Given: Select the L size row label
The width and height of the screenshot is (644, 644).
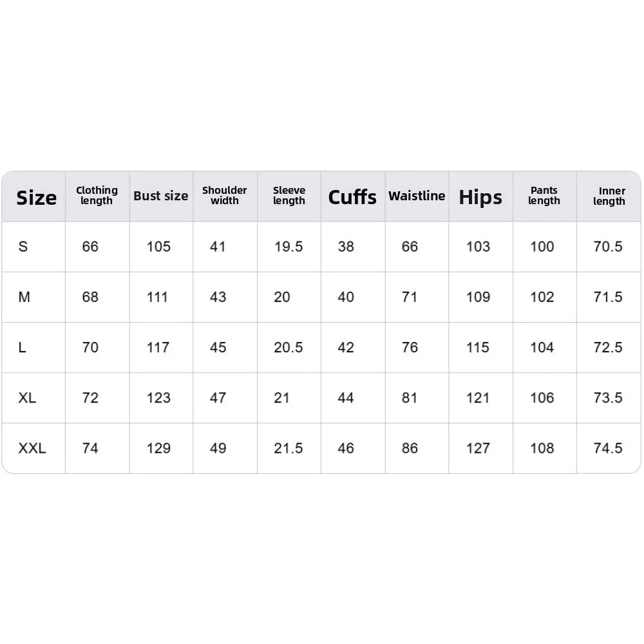Looking at the screenshot, I should [23, 347].
